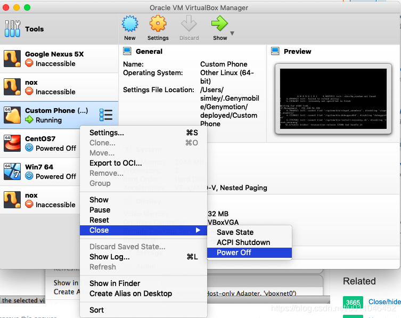Choose Clone... in the context menu
The image size is (401, 318).
143,143
